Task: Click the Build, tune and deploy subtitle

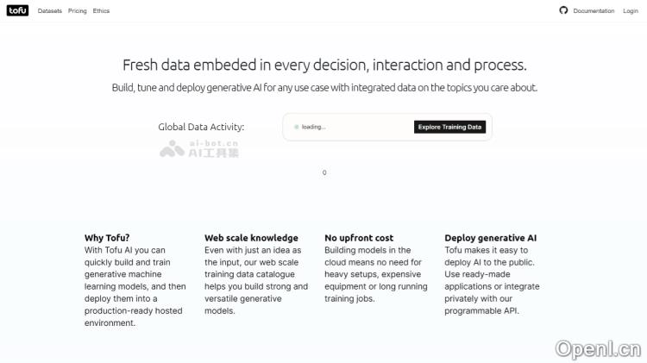Action: 324,87
